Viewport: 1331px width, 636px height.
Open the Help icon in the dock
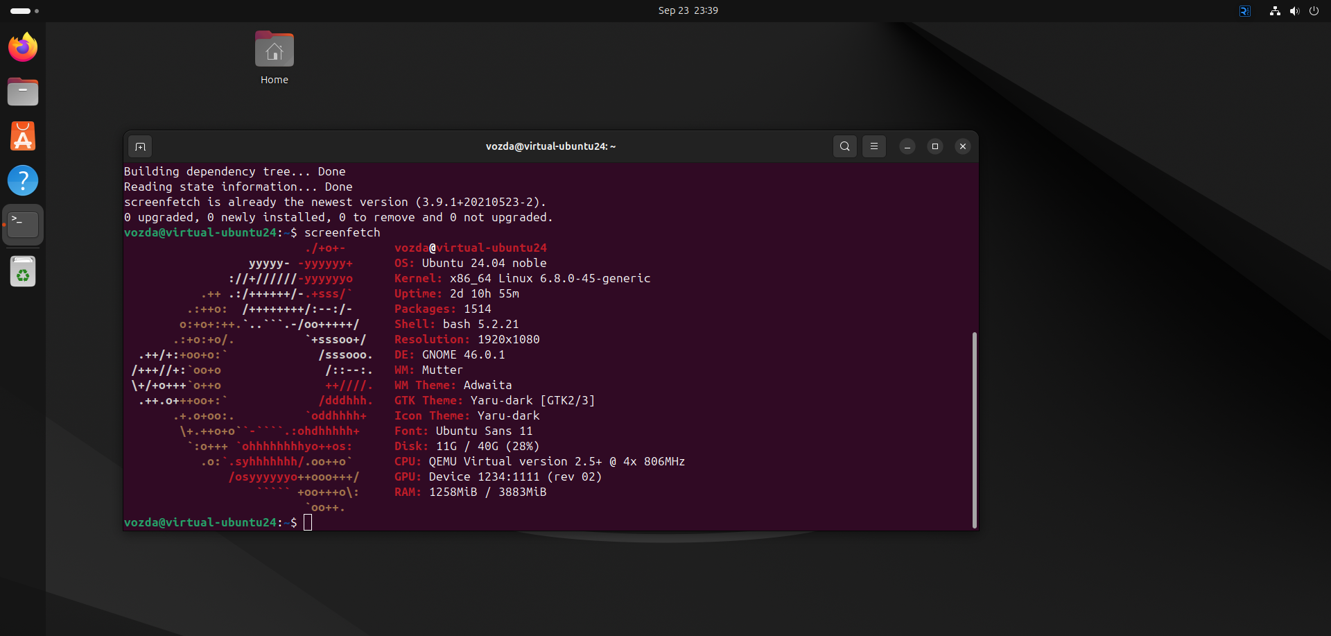click(x=23, y=180)
